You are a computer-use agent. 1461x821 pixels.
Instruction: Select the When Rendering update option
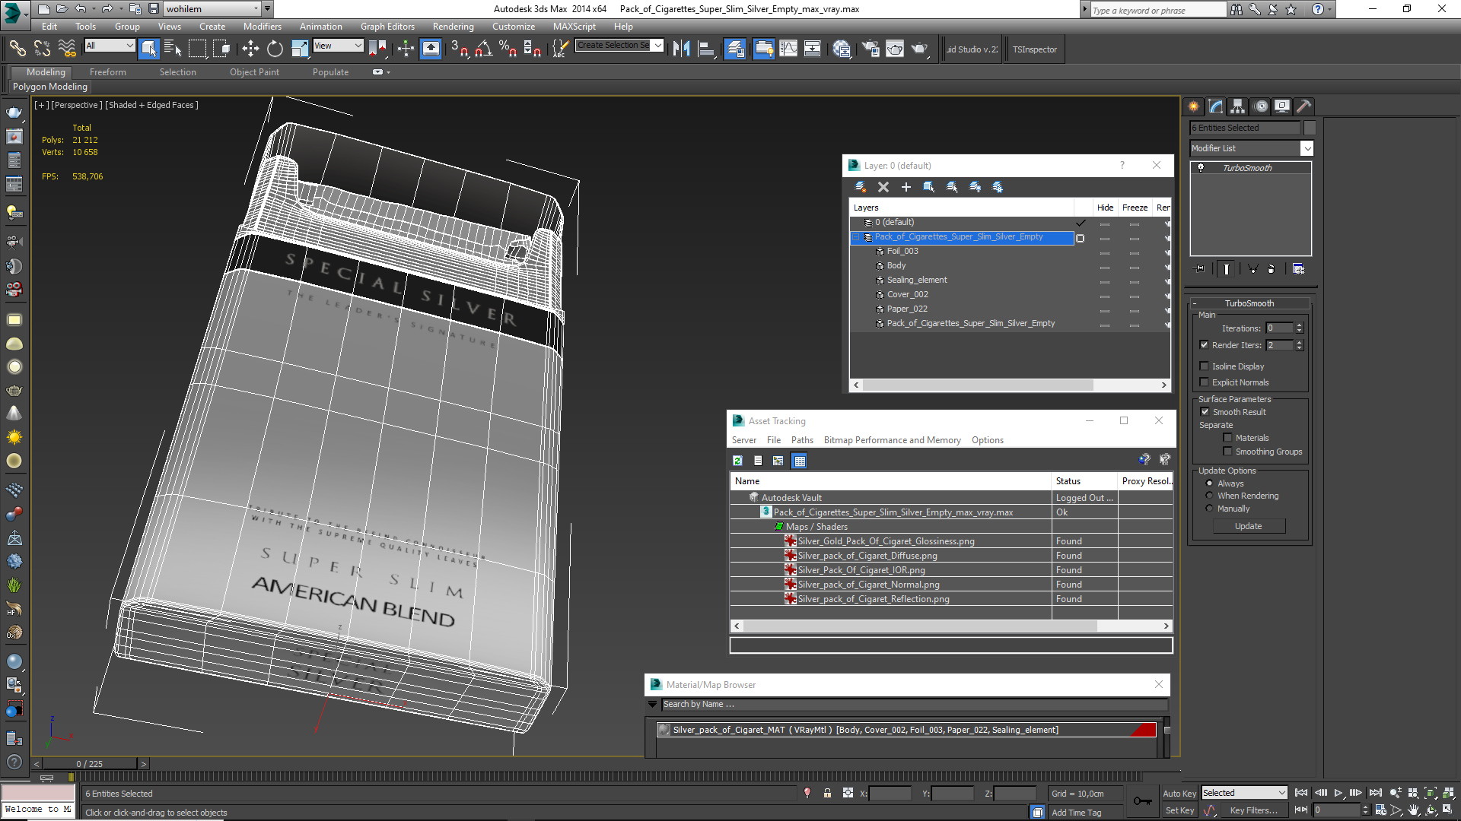pos(1209,496)
